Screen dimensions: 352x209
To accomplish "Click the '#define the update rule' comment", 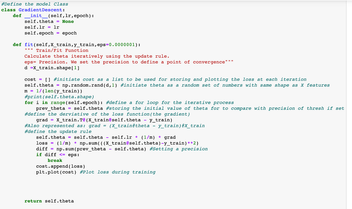I will [x=58, y=131].
